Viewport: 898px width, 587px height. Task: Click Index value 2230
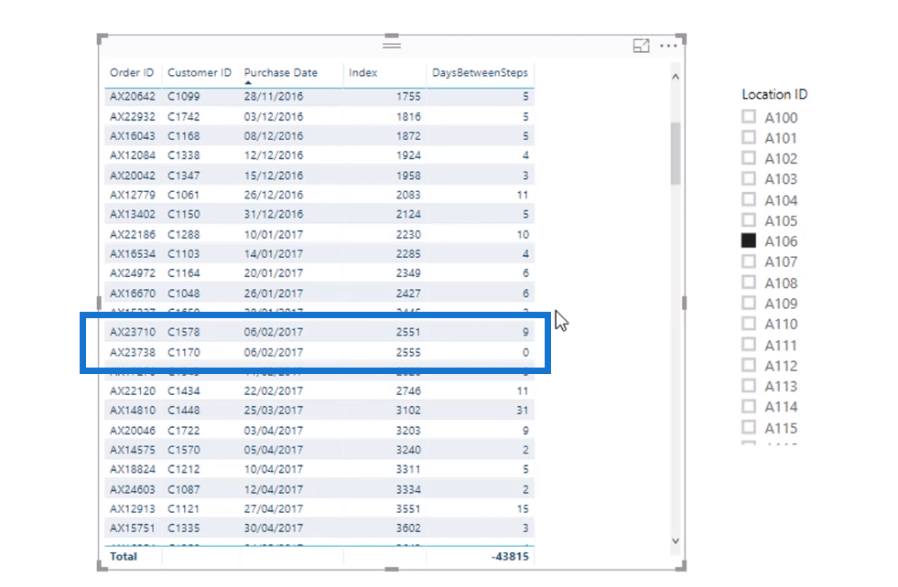[x=408, y=235]
